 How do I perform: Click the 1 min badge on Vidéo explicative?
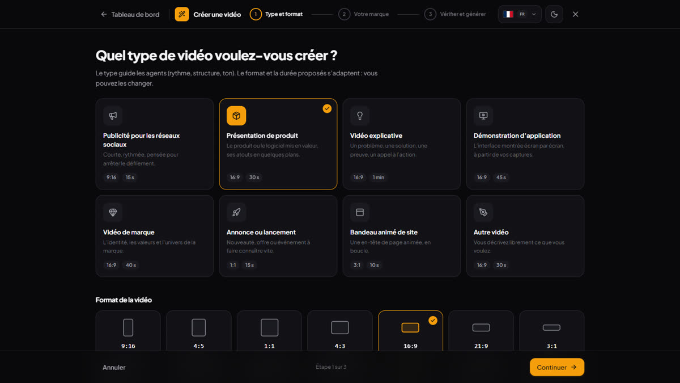point(379,178)
